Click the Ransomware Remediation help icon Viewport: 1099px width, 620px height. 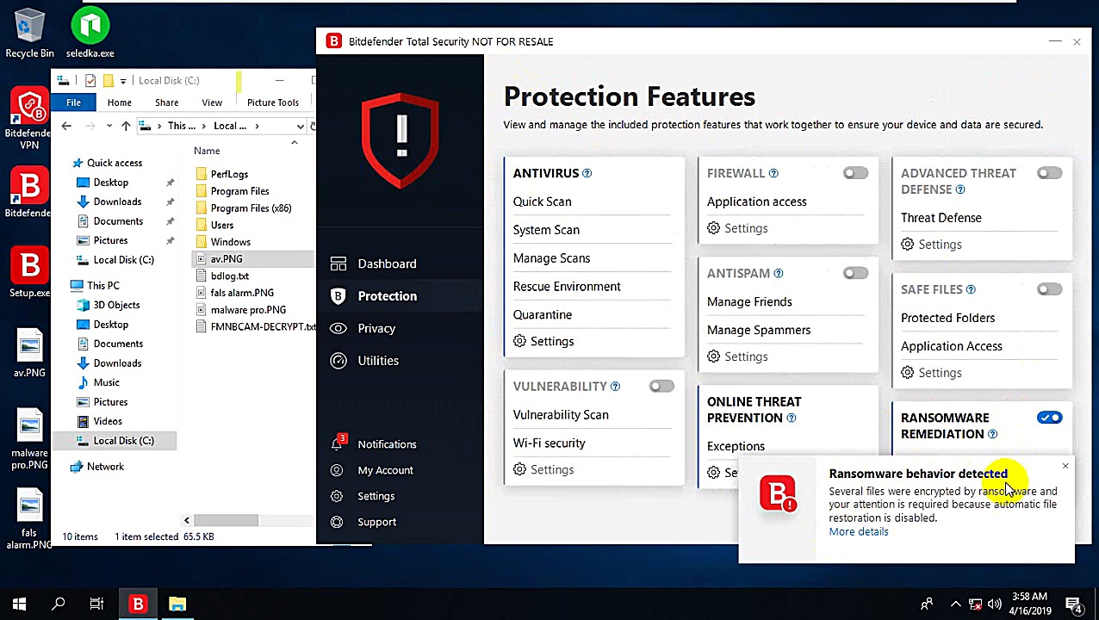click(x=993, y=434)
